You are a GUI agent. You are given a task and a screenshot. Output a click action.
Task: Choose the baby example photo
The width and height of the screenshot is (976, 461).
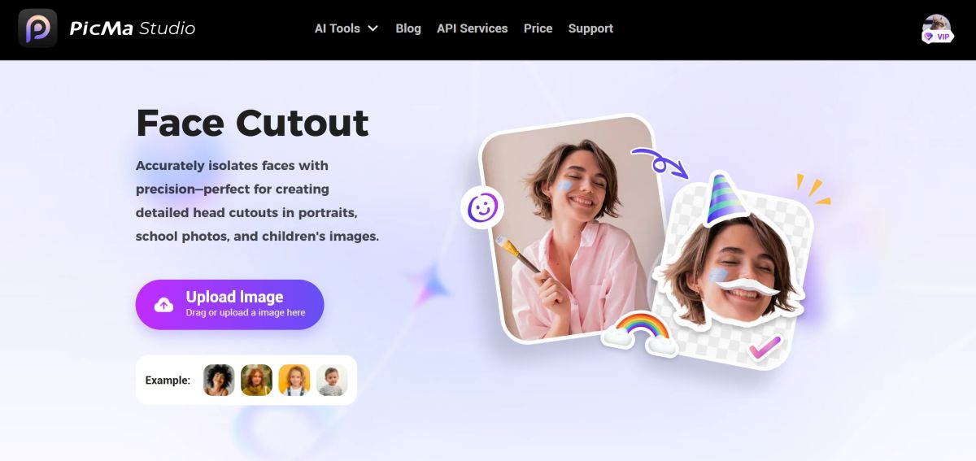click(x=332, y=380)
